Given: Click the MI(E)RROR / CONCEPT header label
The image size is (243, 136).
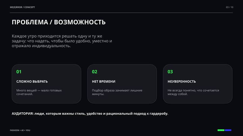Looking at the screenshot, I should (x=22, y=7).
